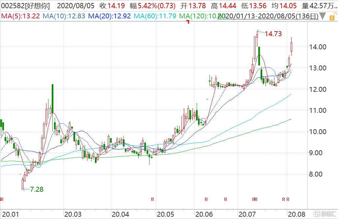The image size is (338, 219).
Task: Click the 11.00 price axis label
Action: (x=318, y=110)
